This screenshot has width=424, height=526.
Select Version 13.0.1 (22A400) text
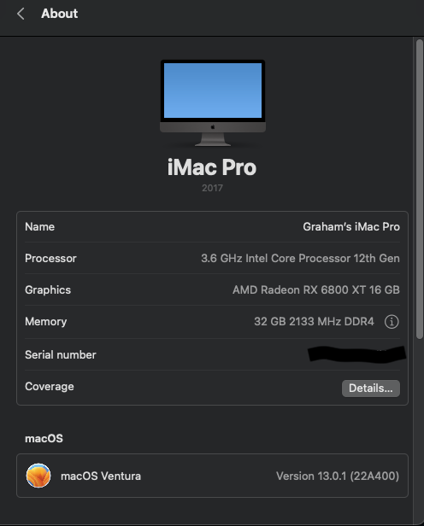(338, 476)
